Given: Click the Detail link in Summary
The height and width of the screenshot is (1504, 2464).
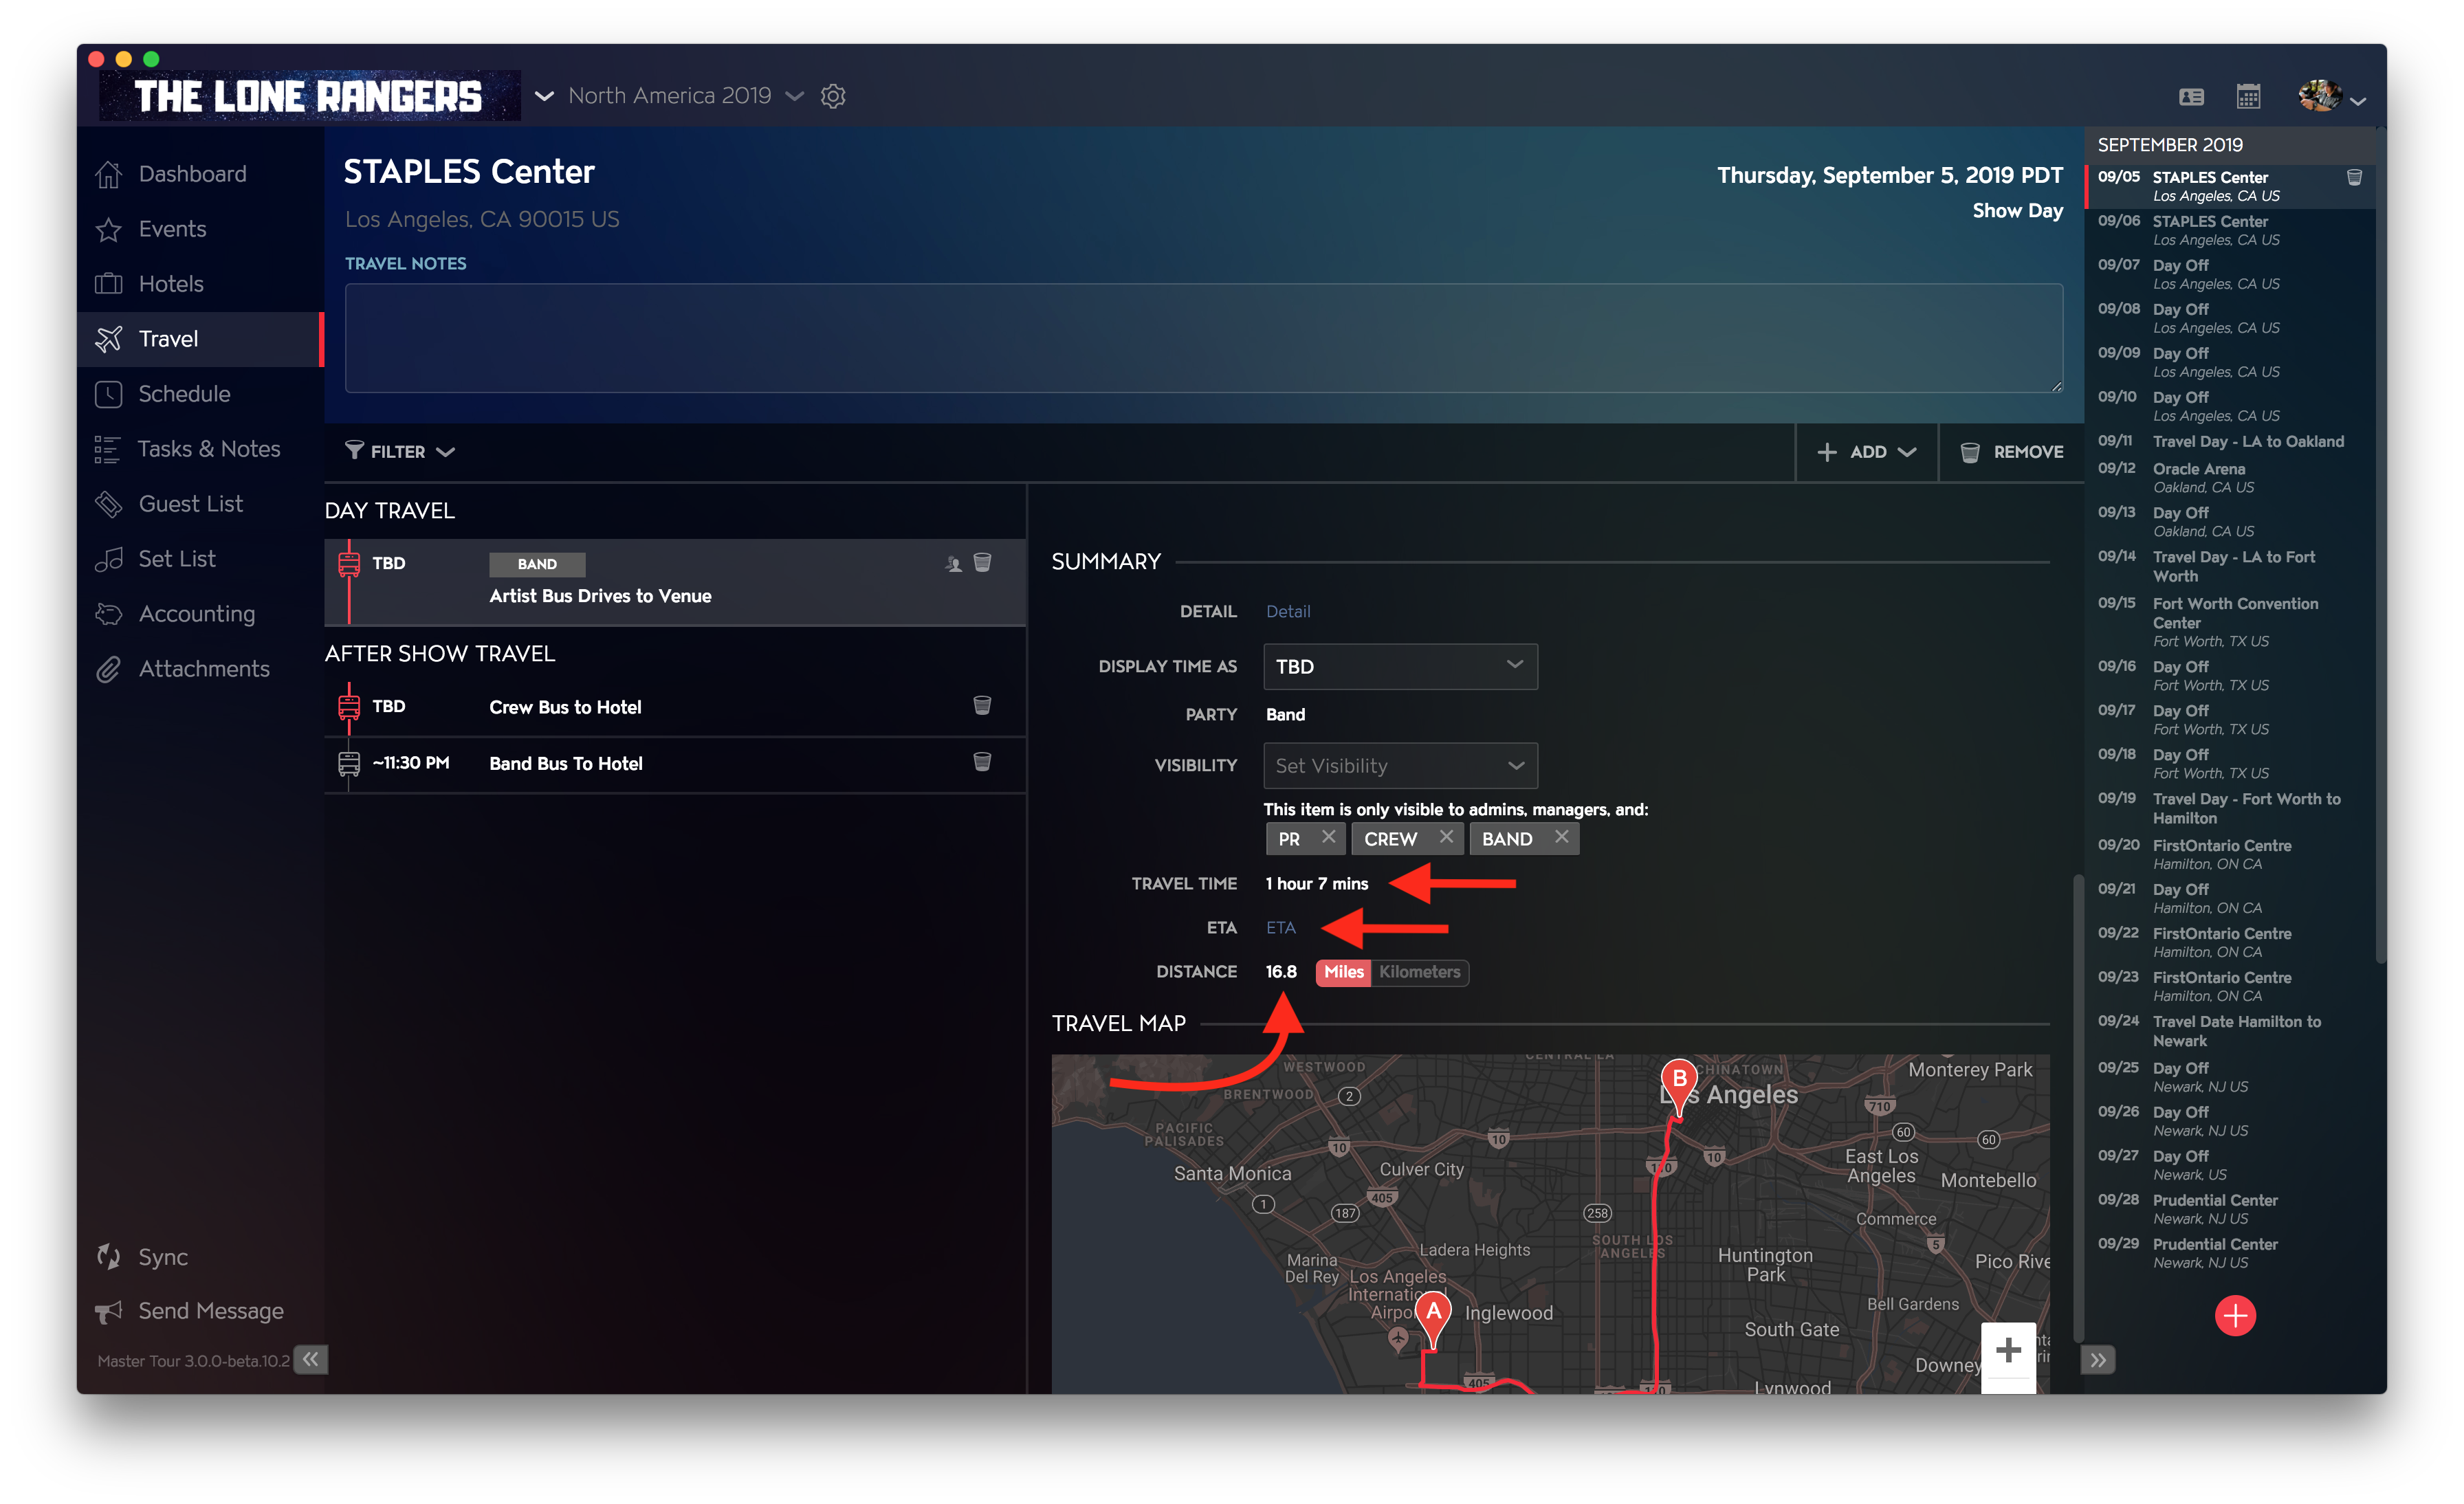Looking at the screenshot, I should 1288,612.
